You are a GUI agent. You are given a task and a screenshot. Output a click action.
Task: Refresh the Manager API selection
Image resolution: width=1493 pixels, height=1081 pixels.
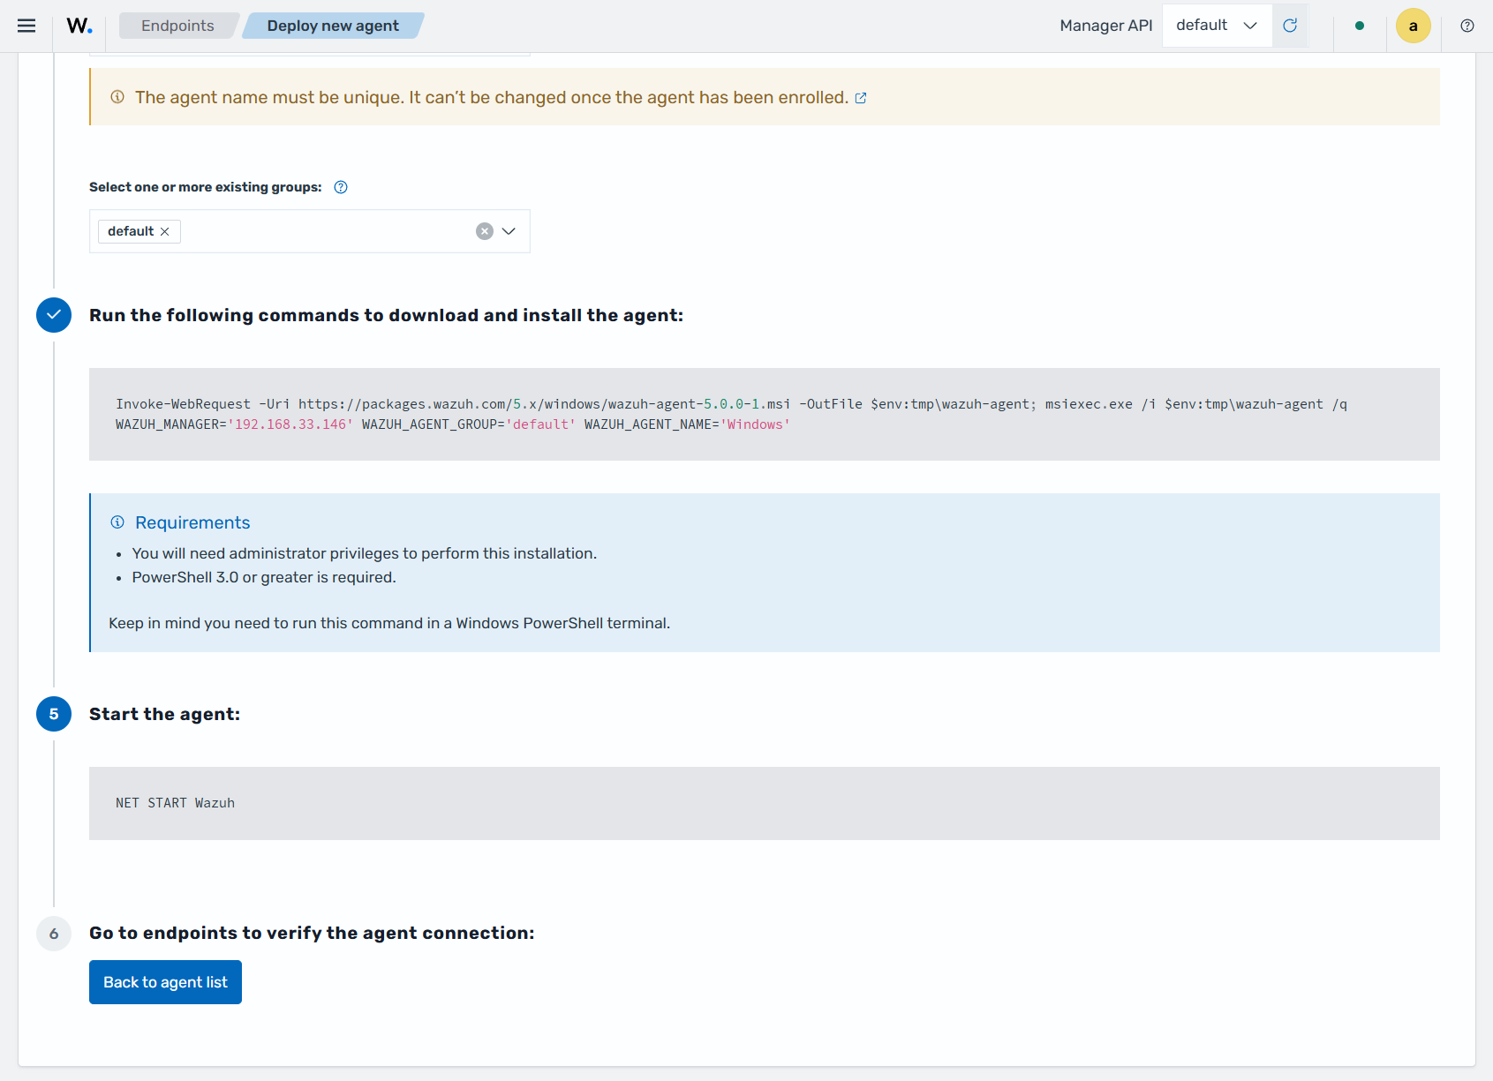(1290, 26)
